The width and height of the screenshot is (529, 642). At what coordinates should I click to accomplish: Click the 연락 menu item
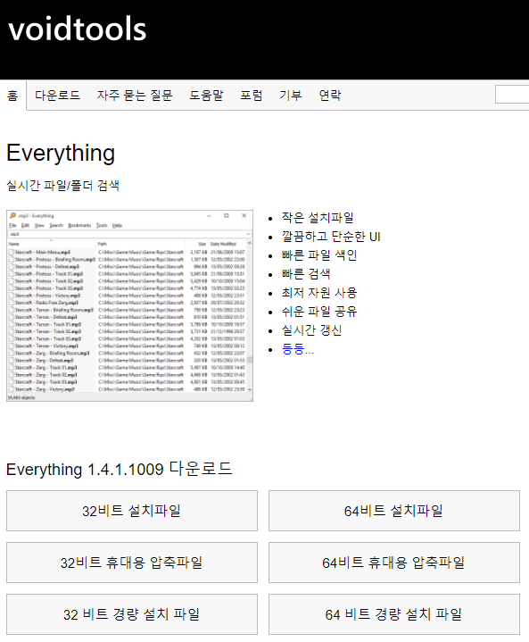point(330,95)
